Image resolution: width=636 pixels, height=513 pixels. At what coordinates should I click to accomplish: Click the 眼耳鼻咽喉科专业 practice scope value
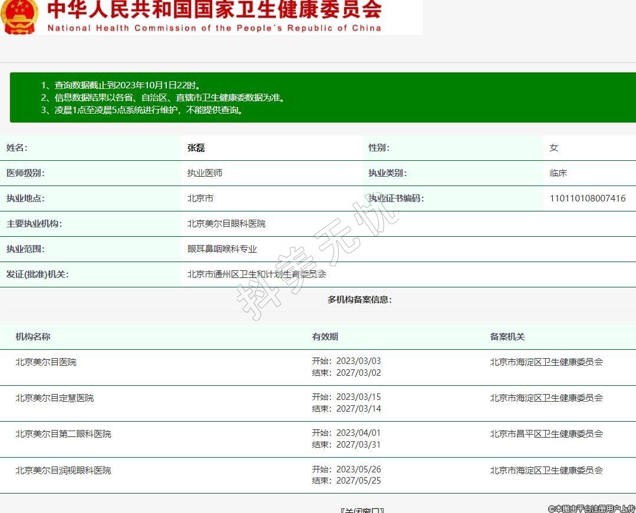point(222,249)
